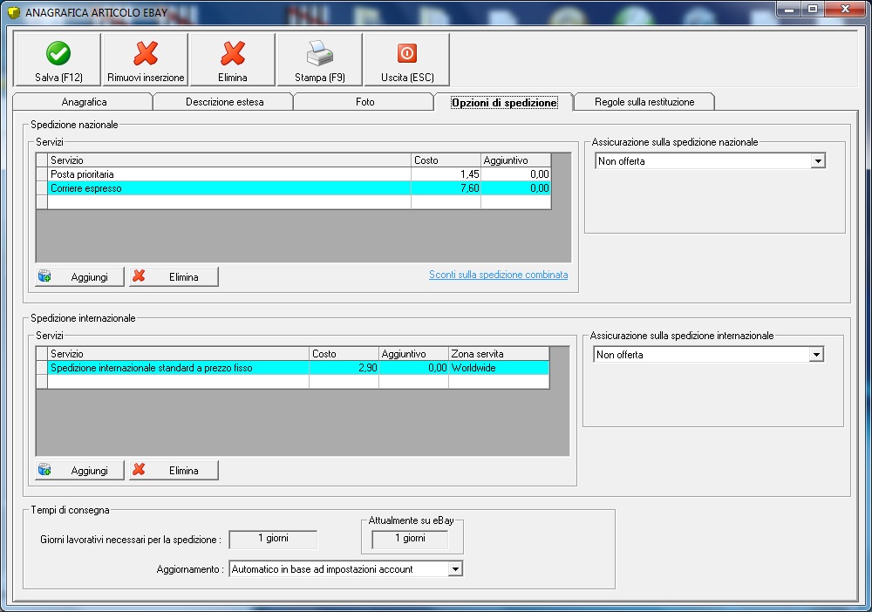Click Aggiuntivo cell of Posta prioritaria row
872x612 pixels.
515,174
